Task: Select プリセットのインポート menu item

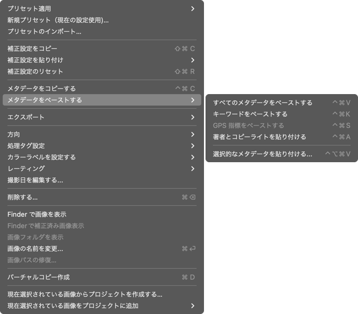Action: coord(102,32)
